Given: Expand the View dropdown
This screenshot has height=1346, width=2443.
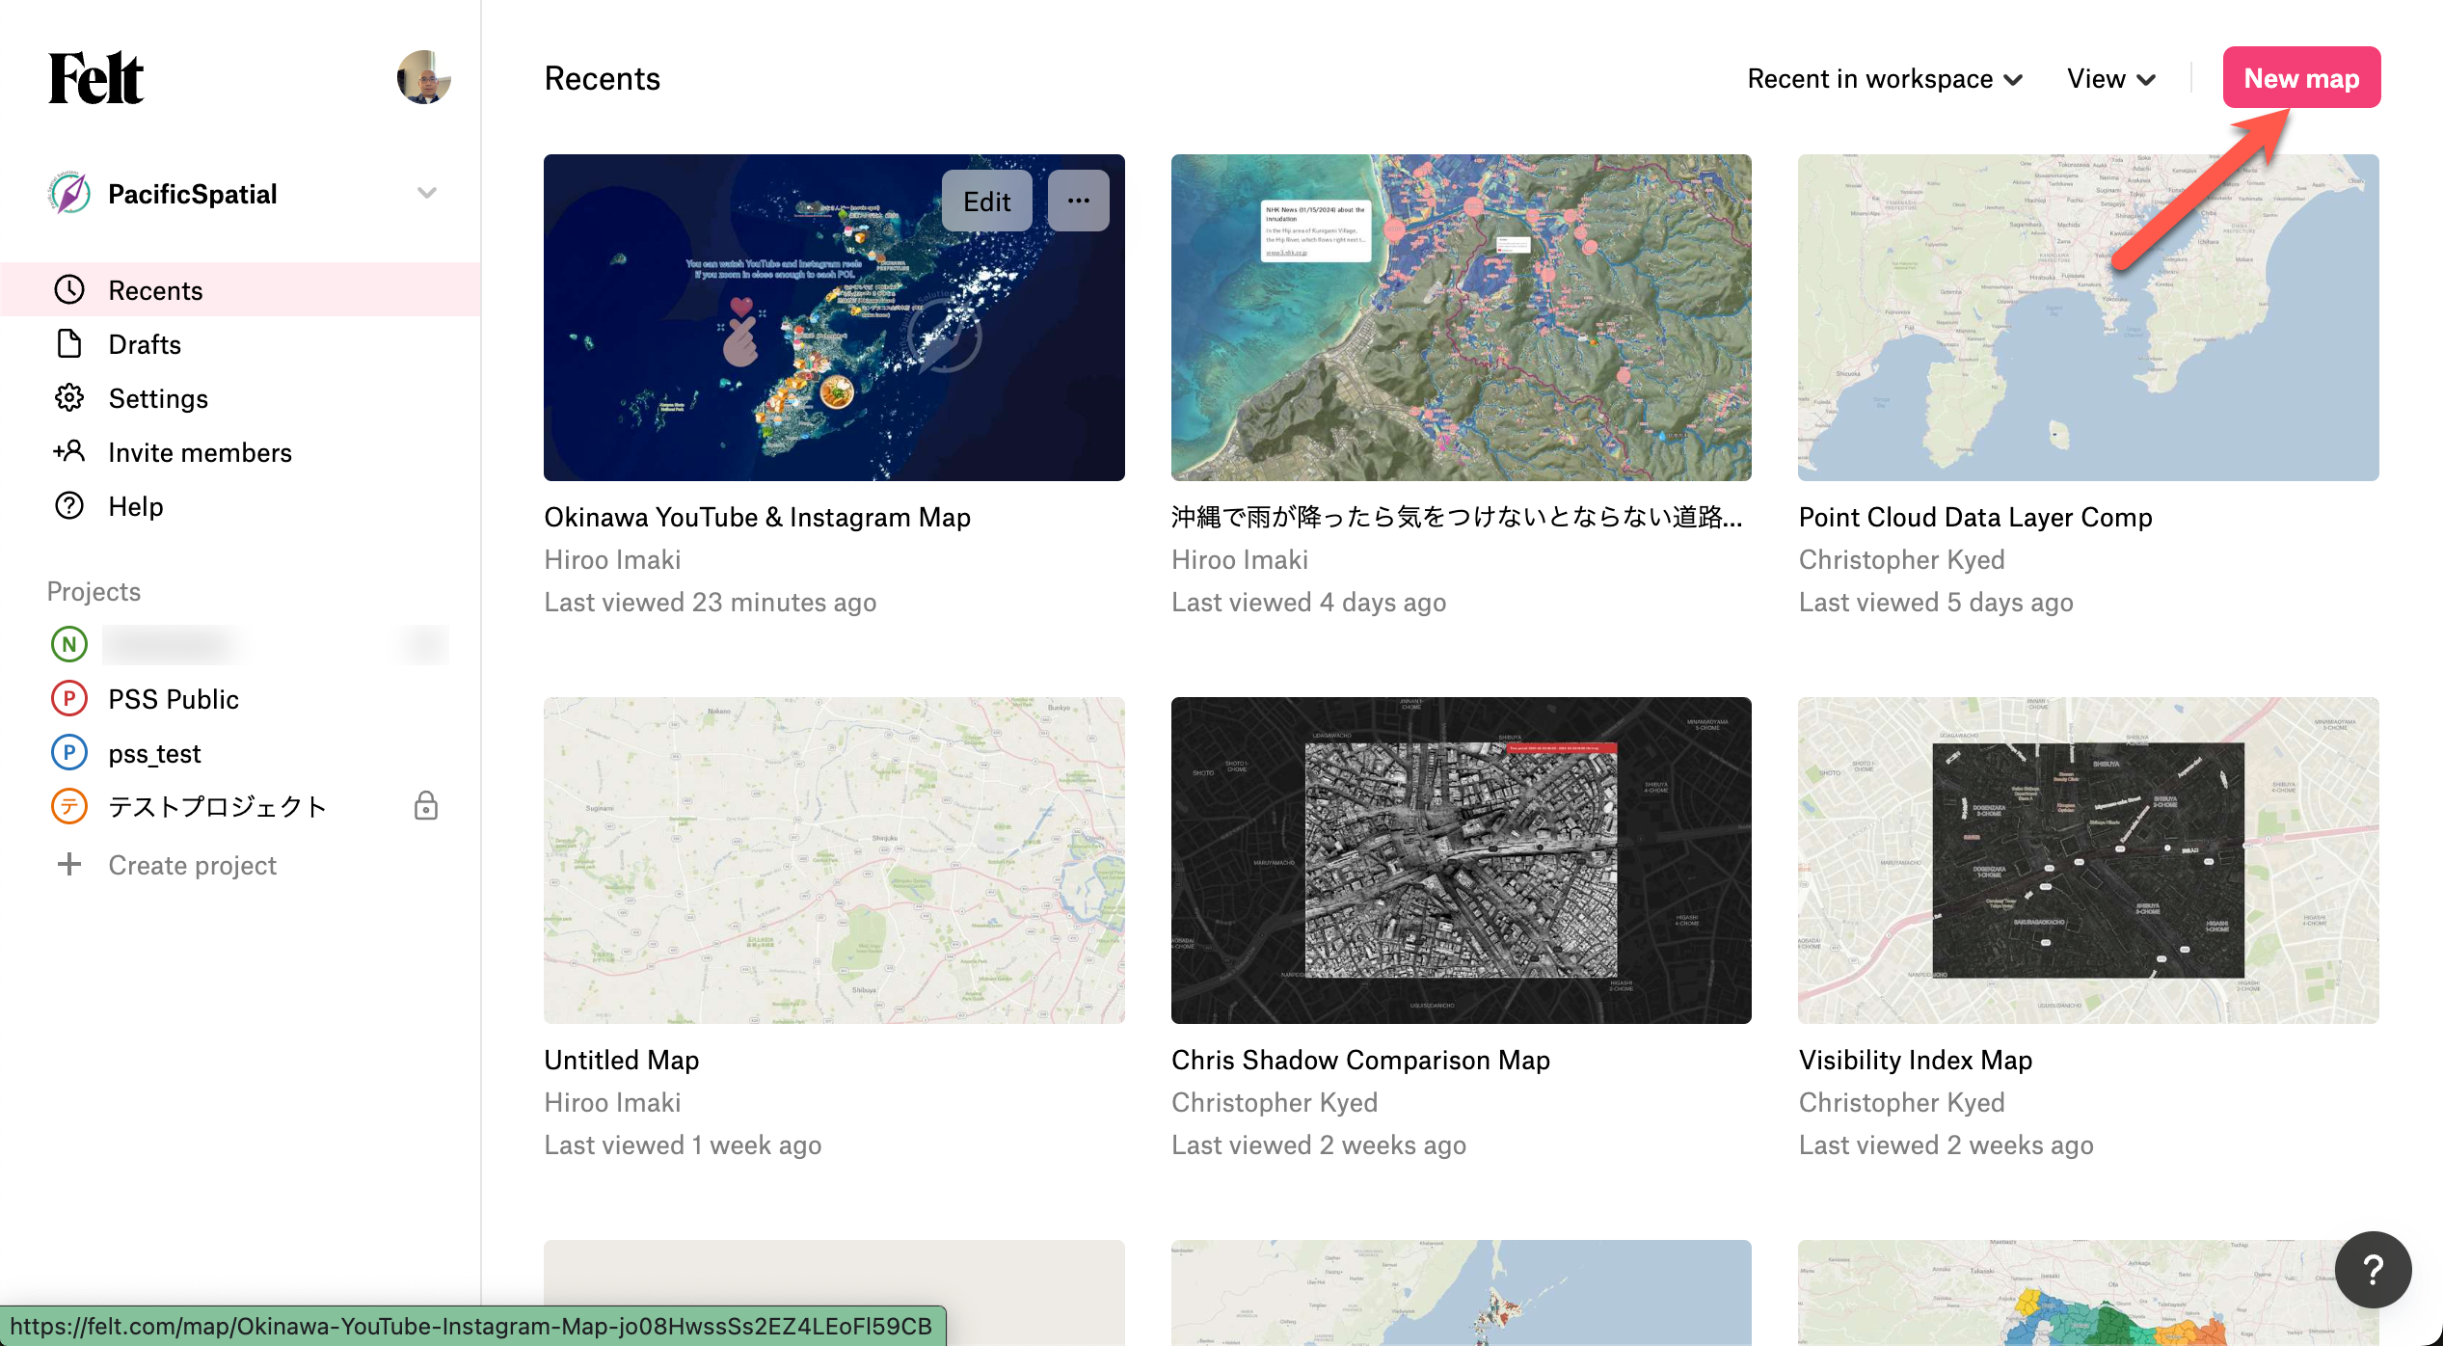Looking at the screenshot, I should coord(2110,79).
